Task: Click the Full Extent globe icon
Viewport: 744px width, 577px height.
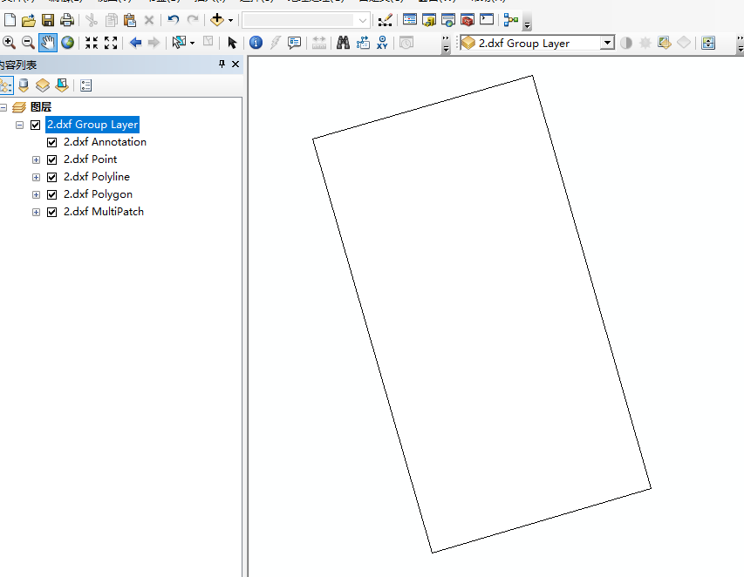Action: click(x=67, y=43)
